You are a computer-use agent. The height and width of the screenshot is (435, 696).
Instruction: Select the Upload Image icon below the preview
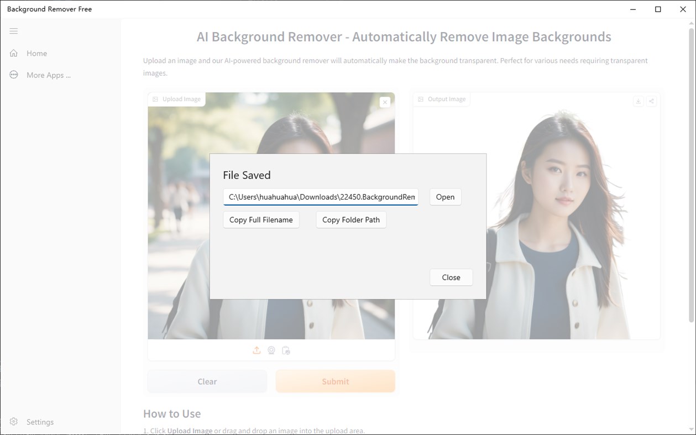(256, 350)
